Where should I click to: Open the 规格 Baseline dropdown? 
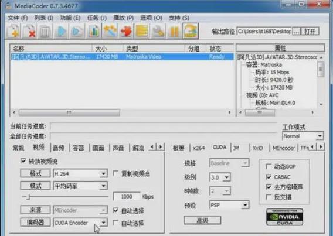(245, 163)
